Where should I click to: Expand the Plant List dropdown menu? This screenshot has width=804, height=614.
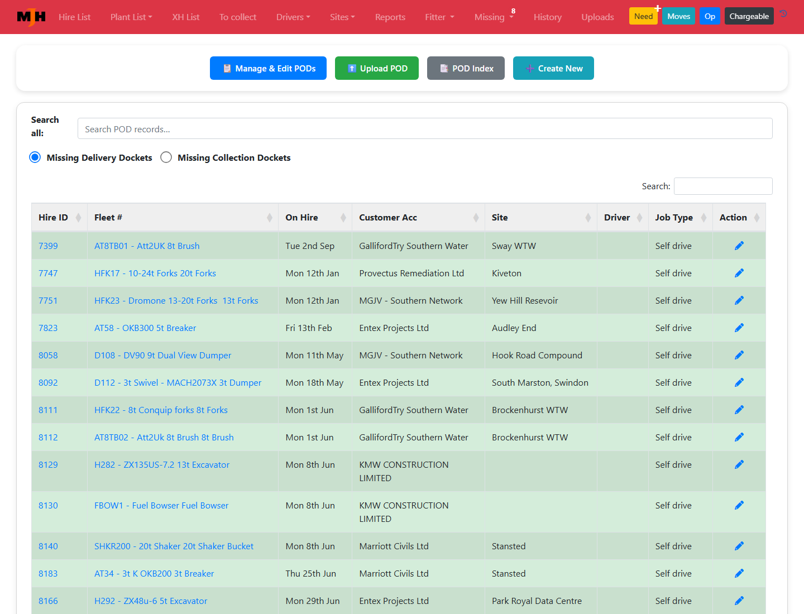131,17
